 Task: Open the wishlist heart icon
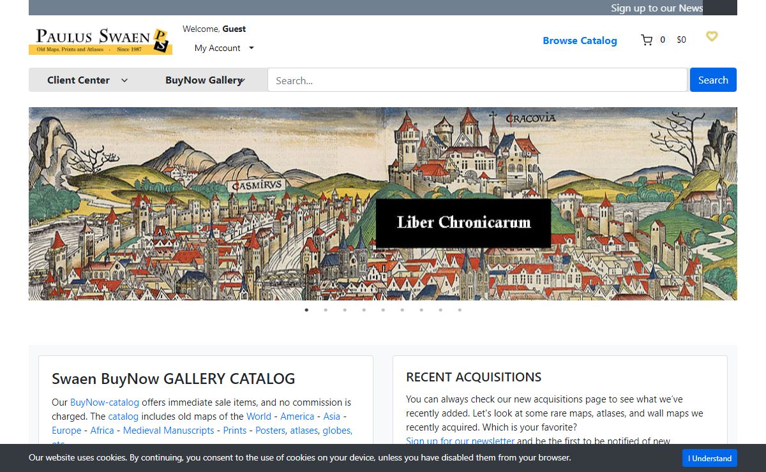pos(712,36)
